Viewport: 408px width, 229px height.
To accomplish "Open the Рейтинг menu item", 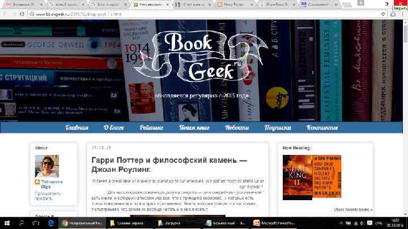I will 151,128.
